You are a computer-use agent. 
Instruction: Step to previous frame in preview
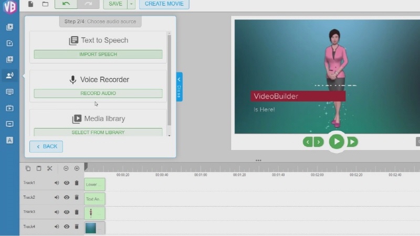pos(308,142)
